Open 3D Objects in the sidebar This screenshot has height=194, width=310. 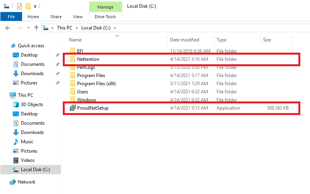(x=32, y=105)
